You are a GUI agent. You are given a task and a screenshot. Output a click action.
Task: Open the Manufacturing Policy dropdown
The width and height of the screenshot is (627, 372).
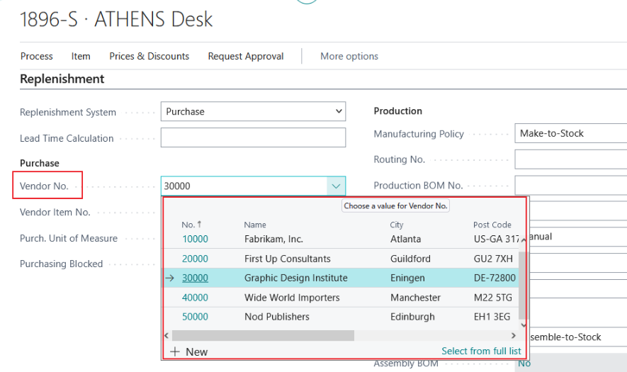point(570,133)
